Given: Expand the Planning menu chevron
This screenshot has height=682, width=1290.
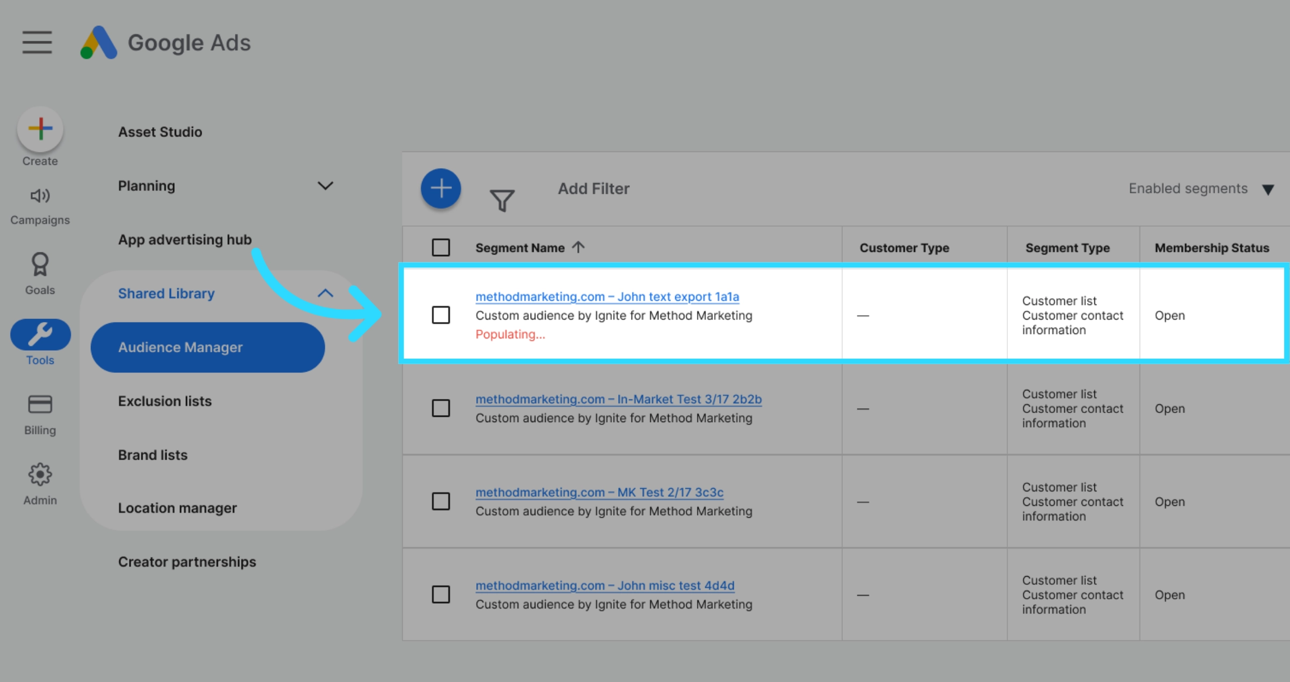Looking at the screenshot, I should point(325,186).
